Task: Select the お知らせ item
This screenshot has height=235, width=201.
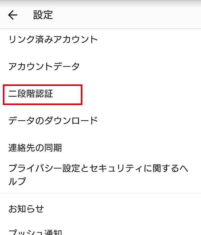Action: (26, 209)
